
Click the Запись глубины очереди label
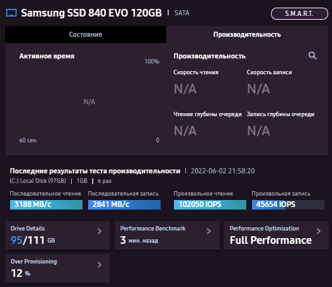click(281, 114)
